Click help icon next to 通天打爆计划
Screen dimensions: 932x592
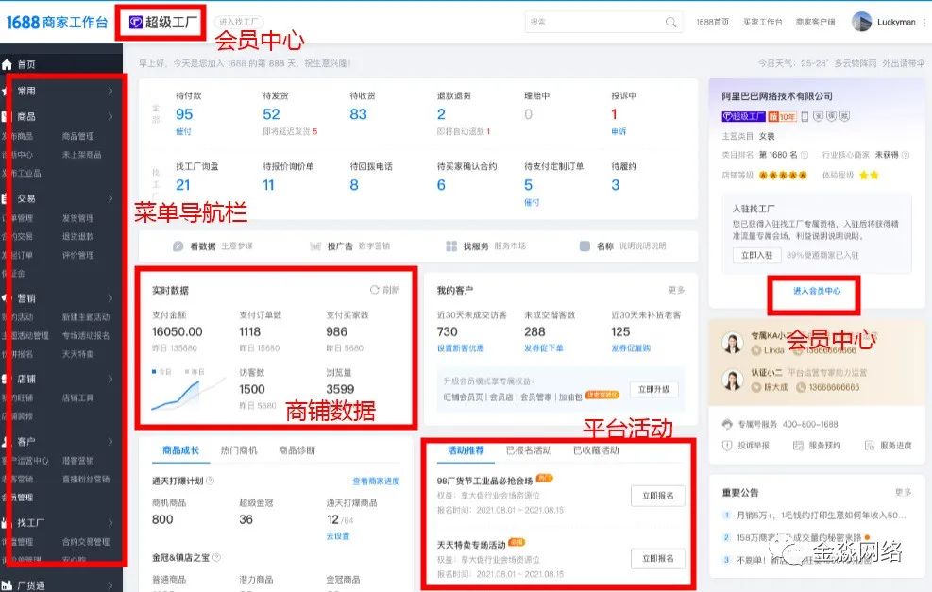coord(210,481)
